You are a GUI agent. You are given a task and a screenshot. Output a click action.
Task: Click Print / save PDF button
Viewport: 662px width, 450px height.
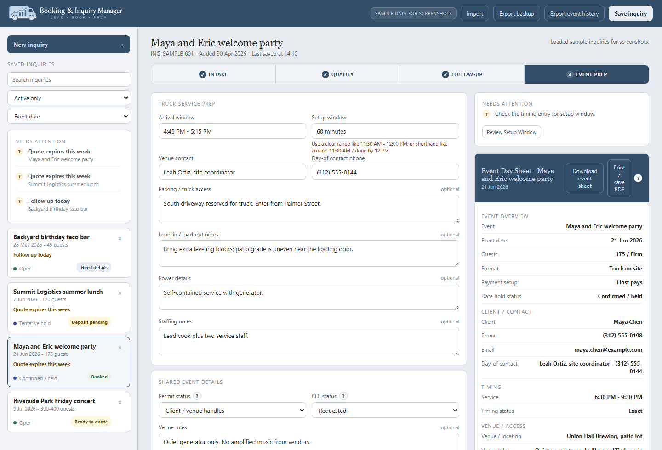click(x=619, y=178)
